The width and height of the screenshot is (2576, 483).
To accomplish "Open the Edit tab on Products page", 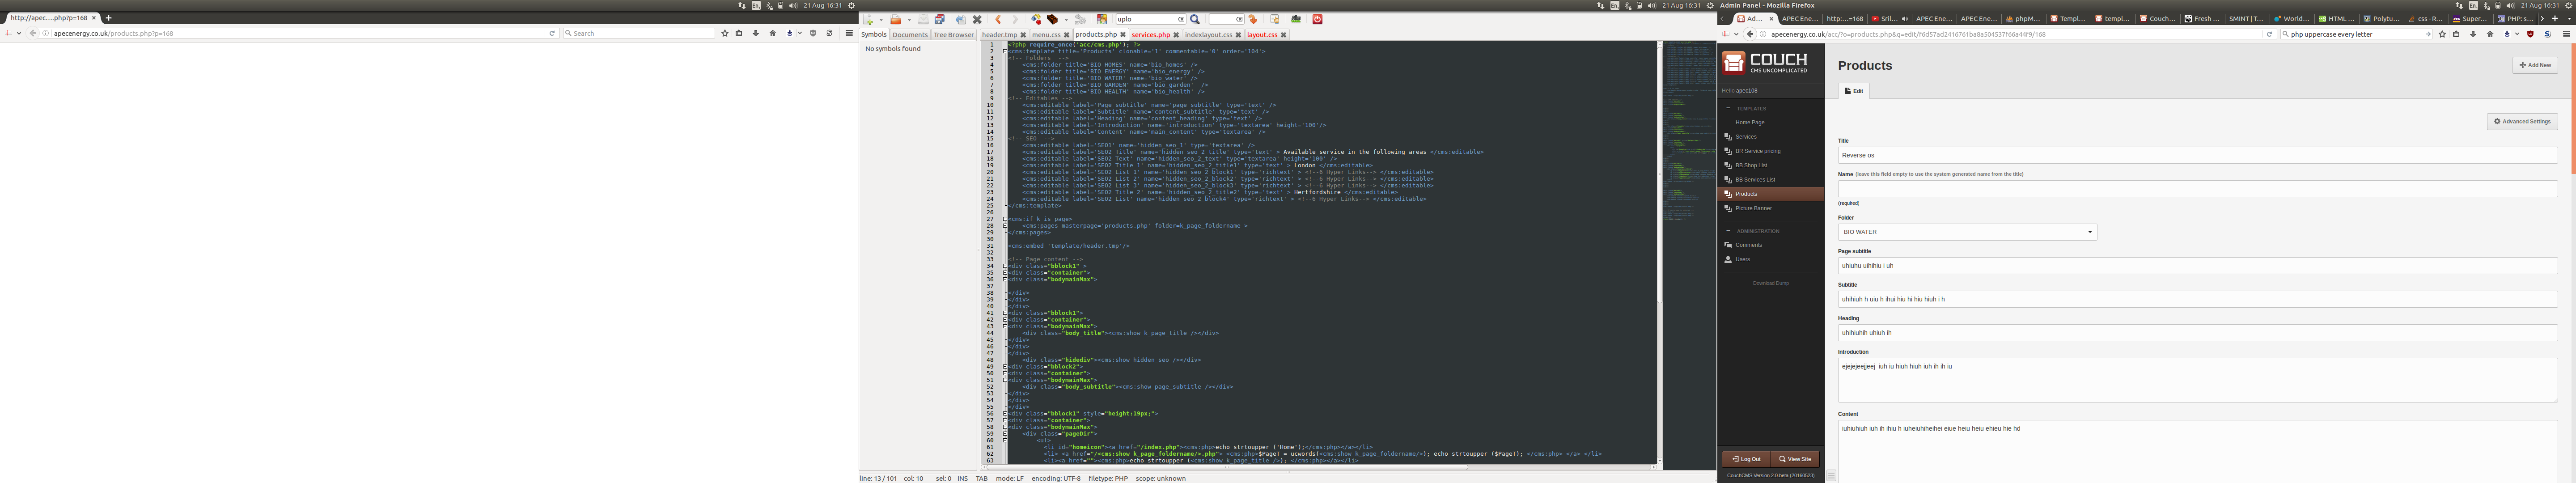I will [x=1854, y=91].
